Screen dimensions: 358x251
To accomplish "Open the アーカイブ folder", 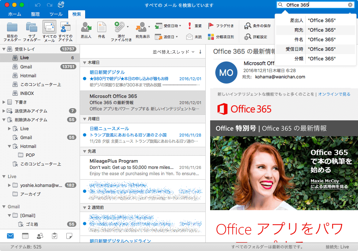I will point(40,194).
